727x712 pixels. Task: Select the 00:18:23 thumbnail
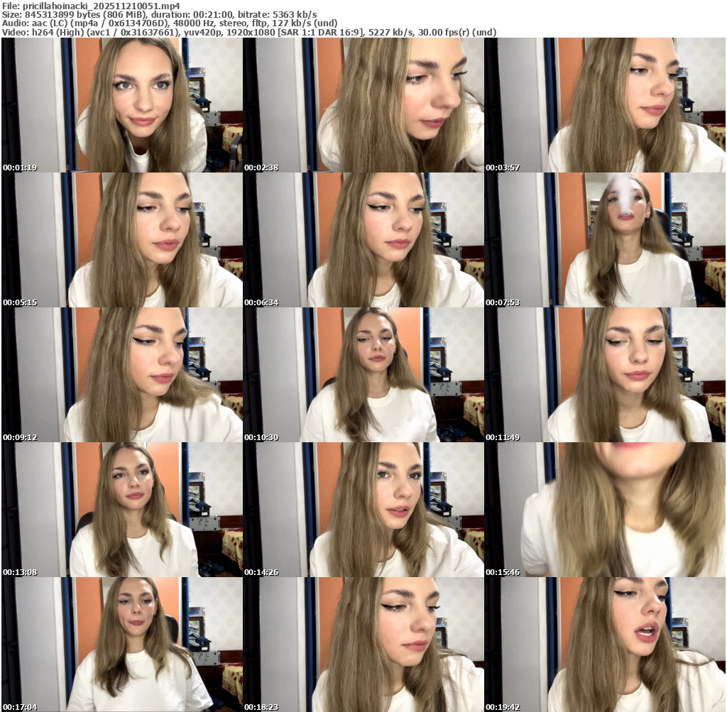[x=363, y=644]
